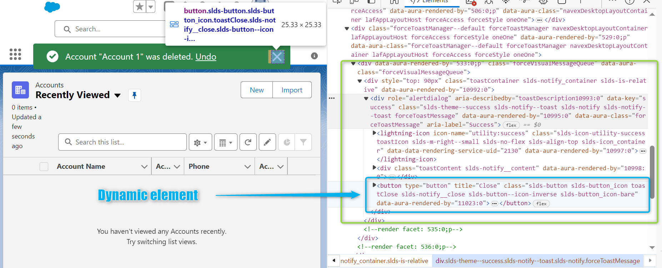Tick the select-all checkbox beside Account Name
Screen dimensions: 662x268
click(44, 167)
